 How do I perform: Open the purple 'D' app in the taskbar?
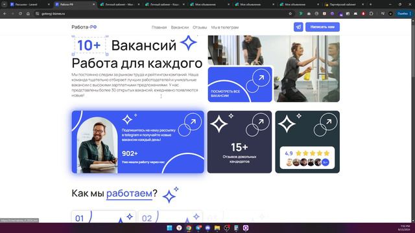click(246, 228)
